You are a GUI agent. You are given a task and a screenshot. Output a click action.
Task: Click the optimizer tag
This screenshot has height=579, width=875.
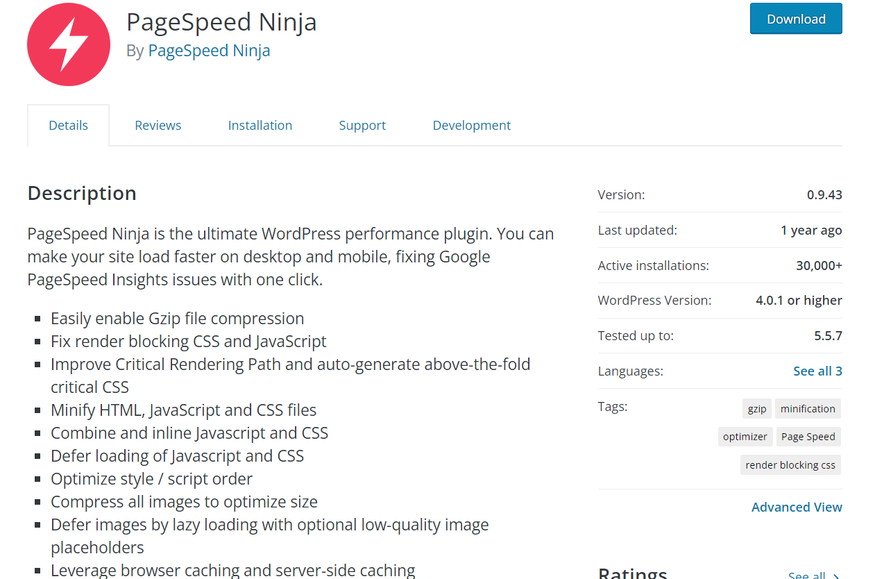[x=745, y=437]
